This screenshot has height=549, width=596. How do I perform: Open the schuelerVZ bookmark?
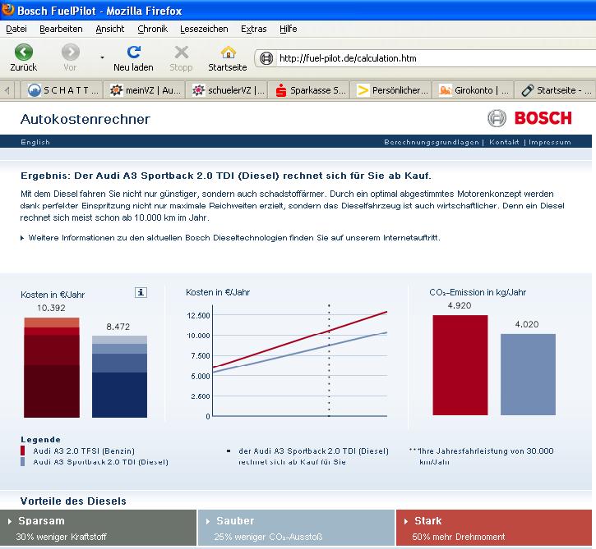pyautogui.click(x=227, y=90)
